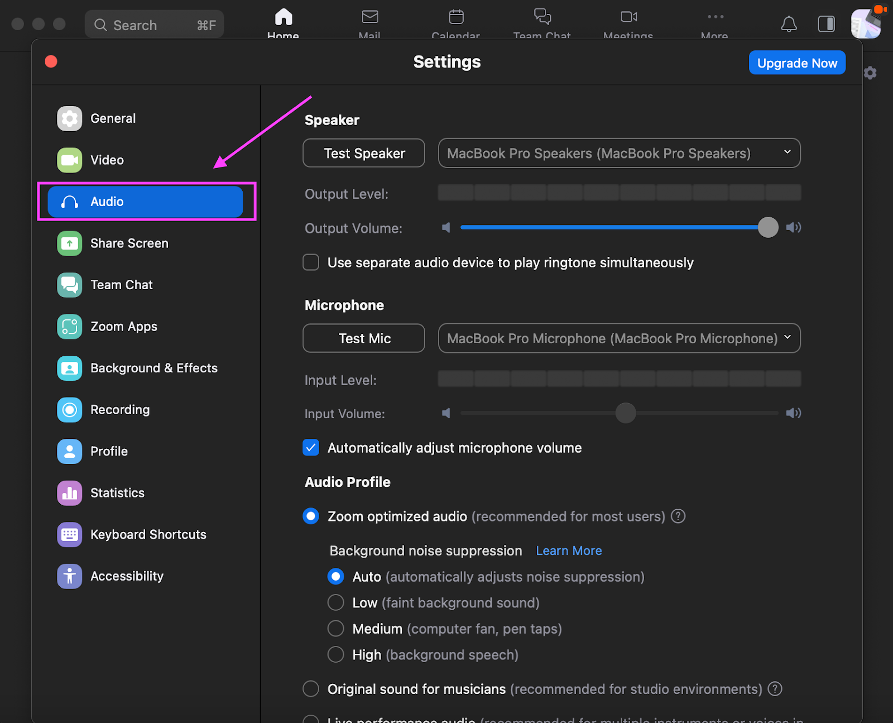Image resolution: width=893 pixels, height=723 pixels.
Task: Select High background noise suppression
Action: pos(335,654)
